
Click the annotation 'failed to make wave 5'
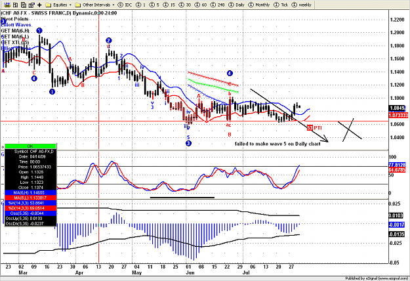point(277,144)
